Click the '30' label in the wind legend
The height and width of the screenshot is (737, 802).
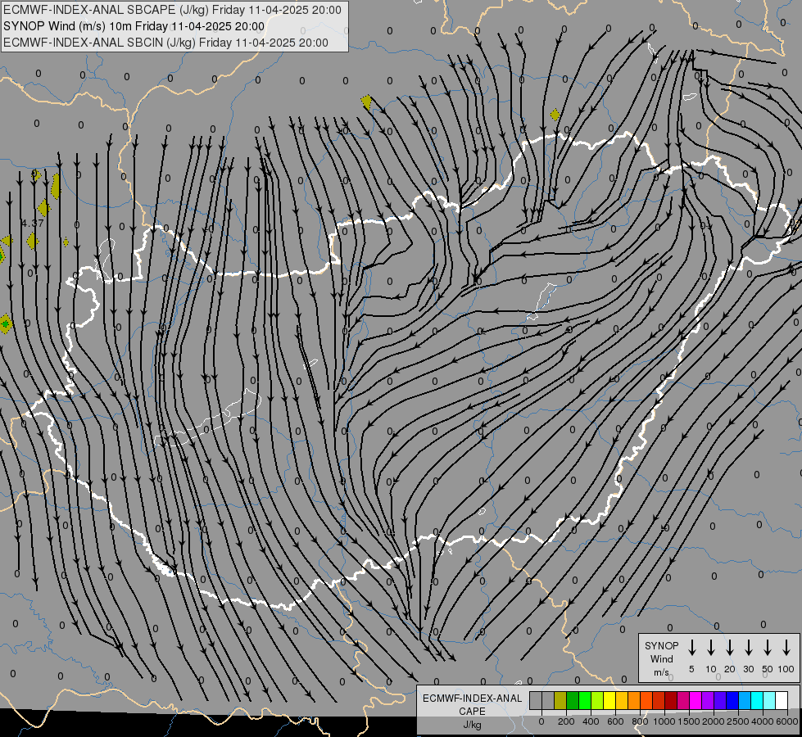point(748,669)
